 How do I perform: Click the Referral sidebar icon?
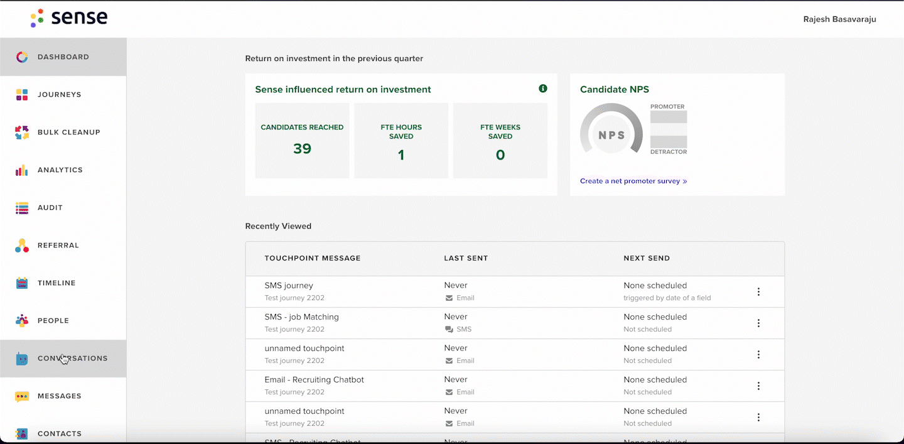pos(22,246)
